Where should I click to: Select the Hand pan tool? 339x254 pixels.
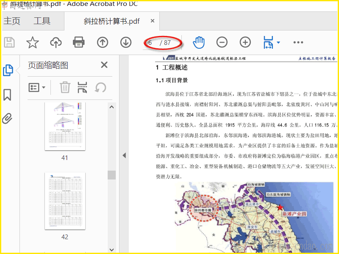(x=199, y=42)
